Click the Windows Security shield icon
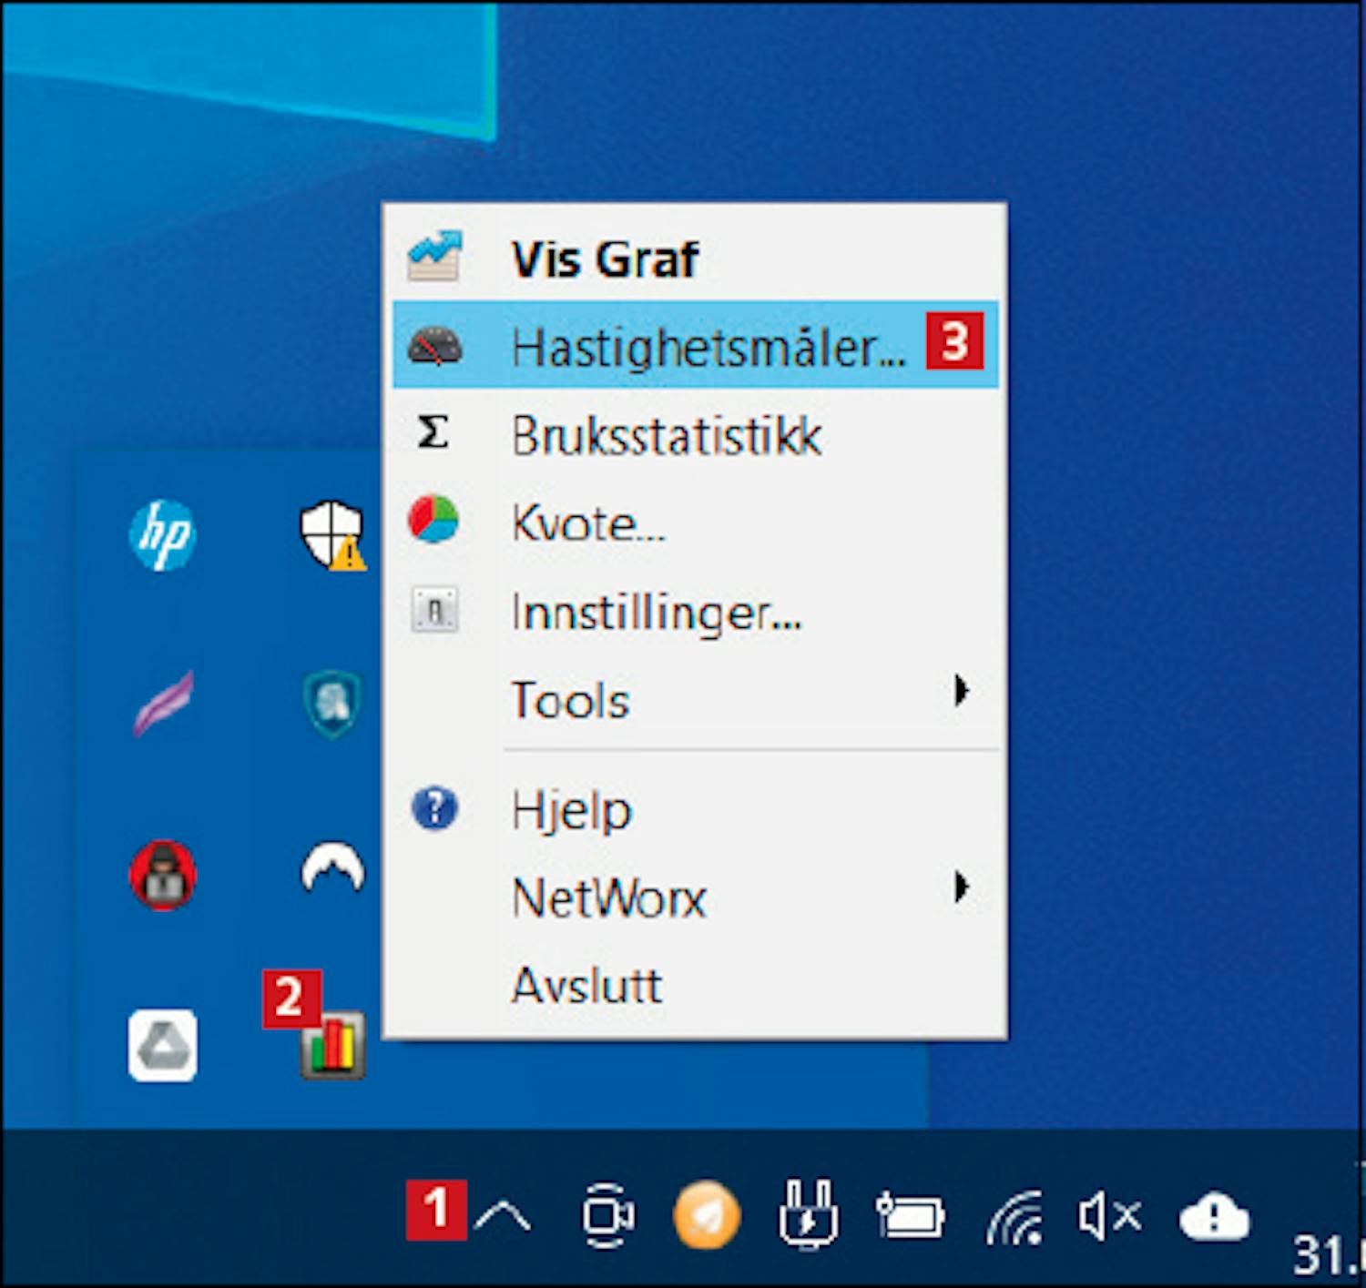The height and width of the screenshot is (1288, 1366). [x=332, y=535]
